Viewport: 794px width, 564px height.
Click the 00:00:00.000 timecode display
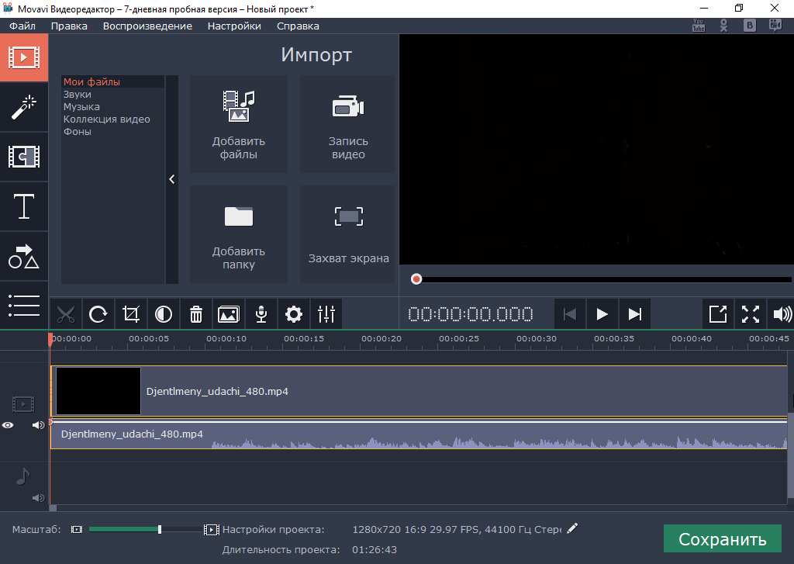(x=471, y=314)
